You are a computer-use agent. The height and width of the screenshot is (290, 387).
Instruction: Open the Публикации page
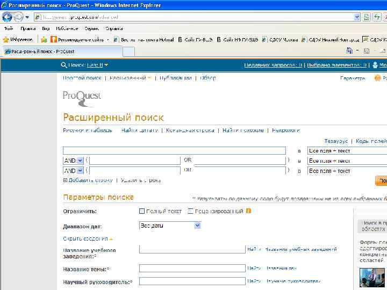click(175, 78)
